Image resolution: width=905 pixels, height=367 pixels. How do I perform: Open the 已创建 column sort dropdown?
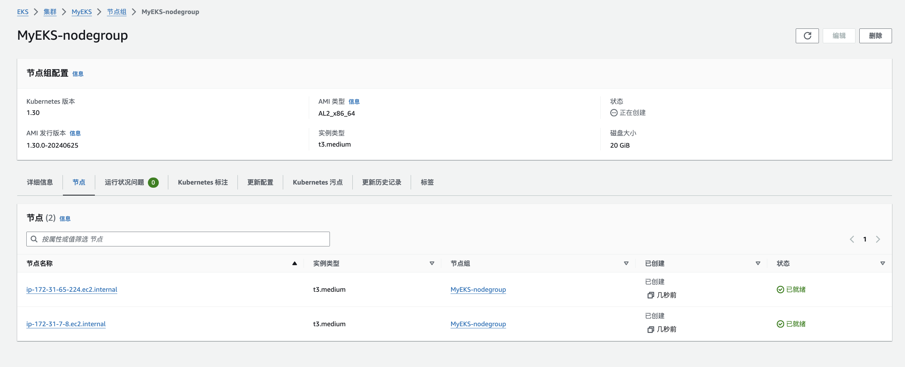(x=758, y=263)
